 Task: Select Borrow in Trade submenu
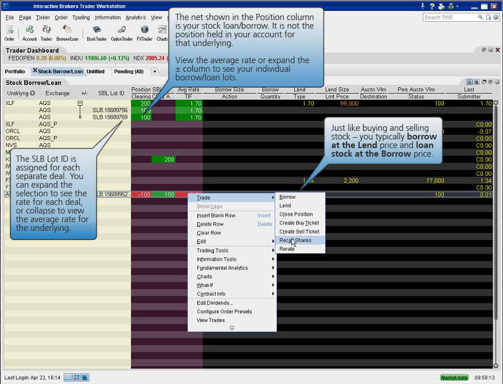pyautogui.click(x=300, y=197)
